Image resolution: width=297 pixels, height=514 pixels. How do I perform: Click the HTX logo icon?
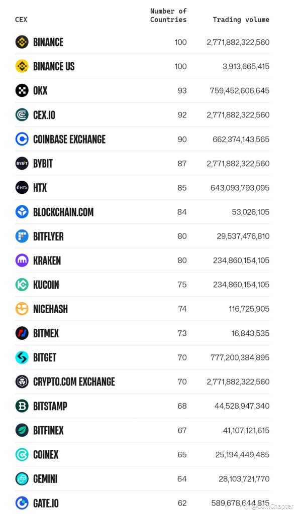(22, 188)
